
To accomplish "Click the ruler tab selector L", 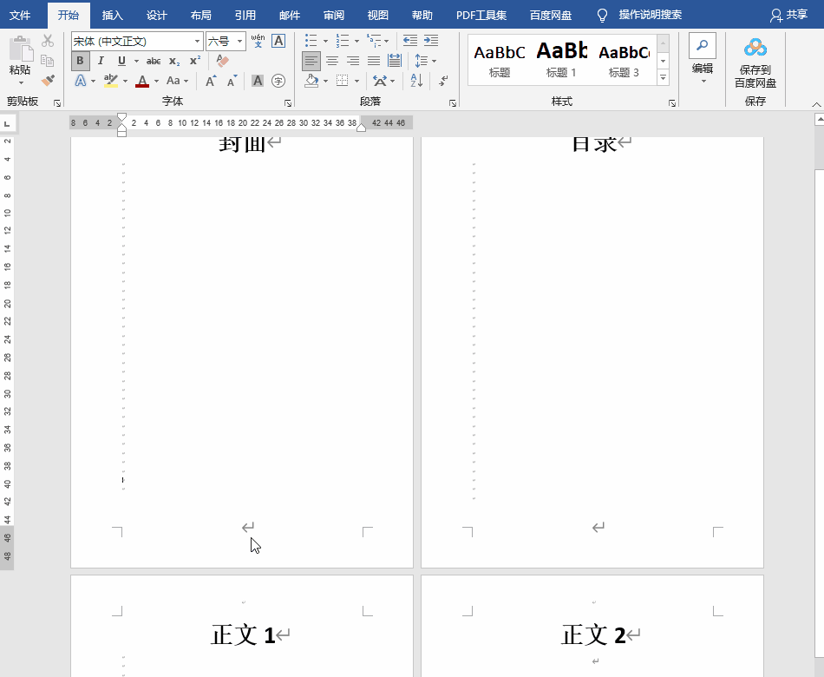I will click(7, 123).
